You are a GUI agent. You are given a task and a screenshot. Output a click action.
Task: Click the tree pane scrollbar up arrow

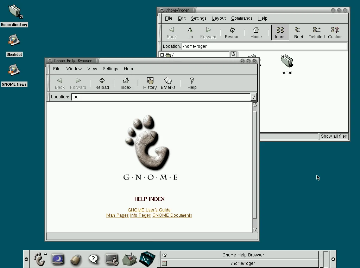tap(233, 54)
